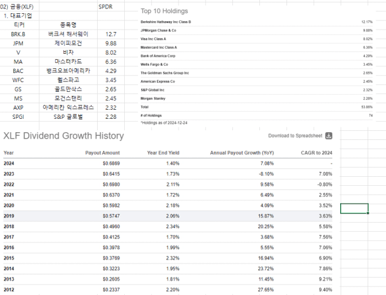Click the 2012 payout amount $0.2337

pyautogui.click(x=111, y=290)
